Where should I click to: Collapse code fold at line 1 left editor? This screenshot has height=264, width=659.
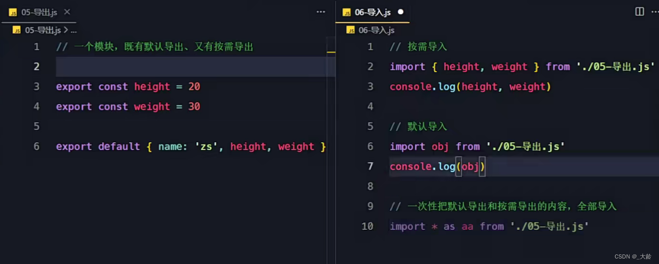pyautogui.click(x=49, y=46)
